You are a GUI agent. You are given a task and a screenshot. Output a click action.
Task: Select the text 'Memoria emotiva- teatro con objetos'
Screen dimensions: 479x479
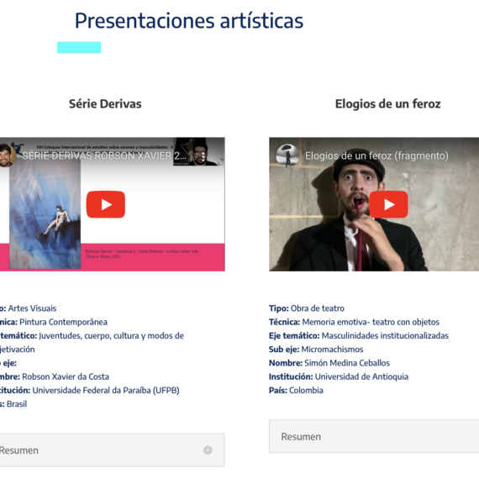tap(371, 322)
